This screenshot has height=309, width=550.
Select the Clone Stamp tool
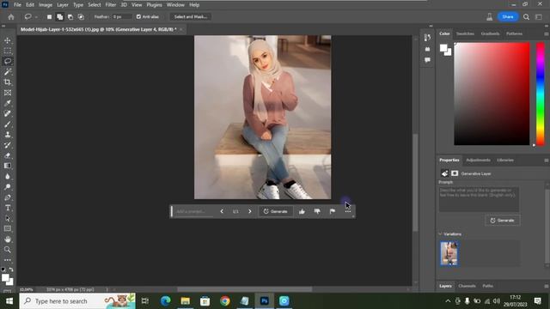pyautogui.click(x=8, y=135)
